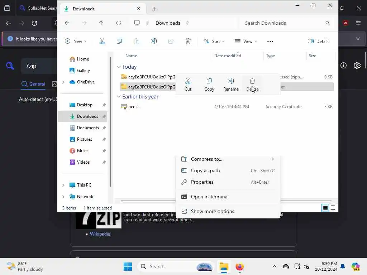This screenshot has width=367, height=275.
Task: Select the penis certificate file
Action: [x=227, y=107]
